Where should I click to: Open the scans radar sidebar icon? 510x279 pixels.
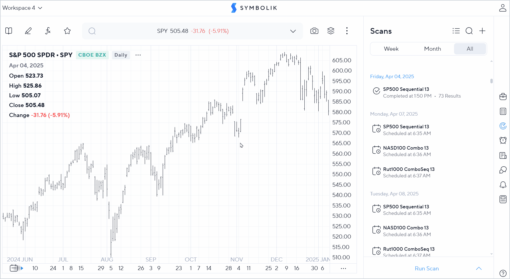pos(503,126)
